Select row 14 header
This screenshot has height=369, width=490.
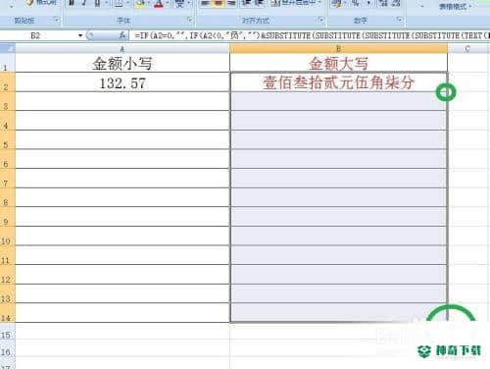pyautogui.click(x=7, y=313)
